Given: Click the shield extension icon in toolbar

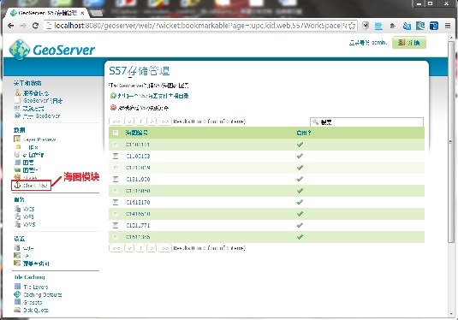Looking at the screenshot, I should pyautogui.click(x=366, y=26).
